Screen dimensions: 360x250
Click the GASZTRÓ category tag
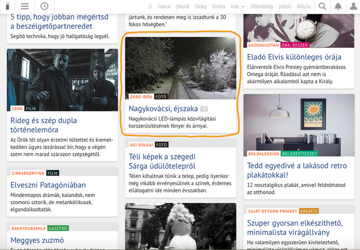[58, 228]
